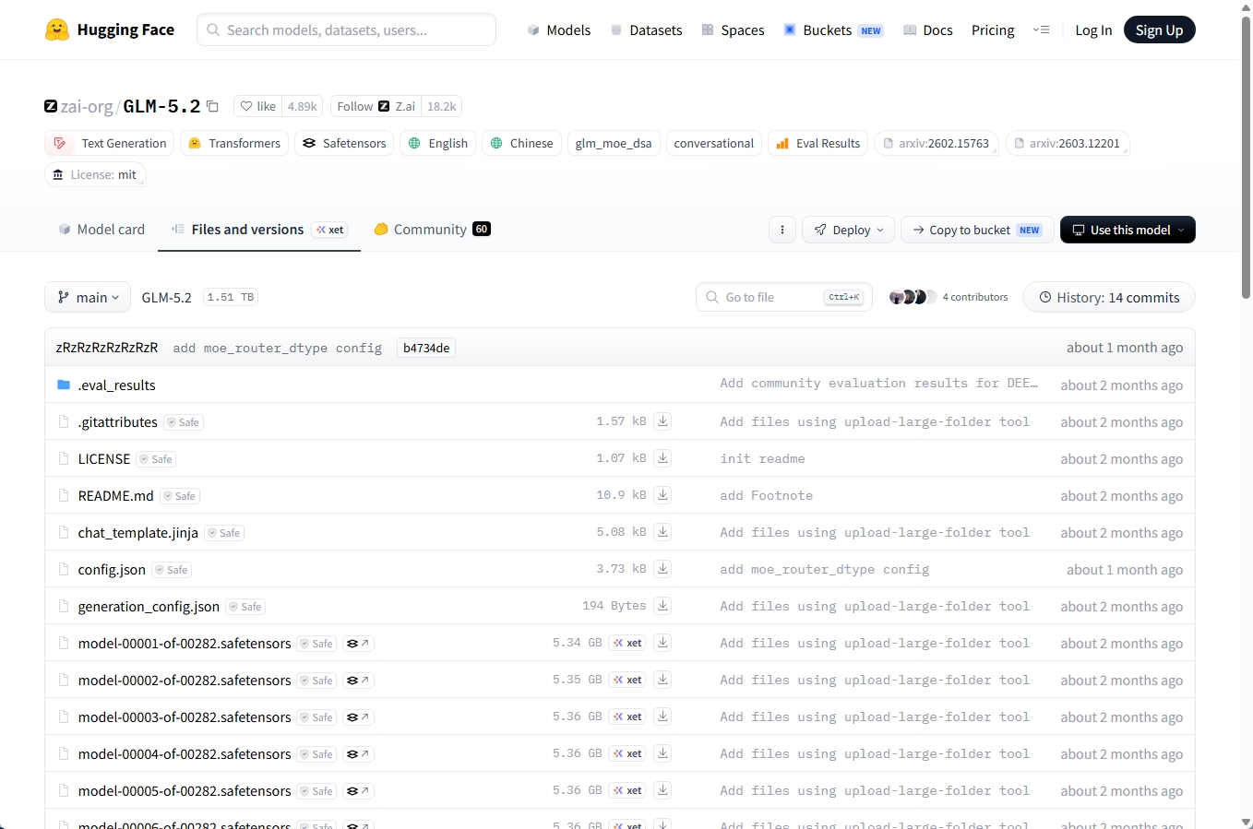Open README.md file
This screenshot has height=829, width=1253.
click(116, 495)
